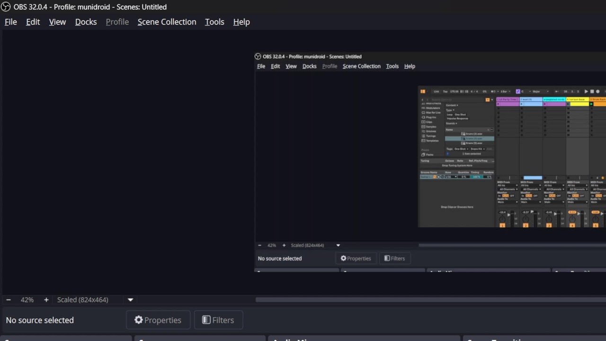
Task: Click the OBS logo icon in main title bar
Action: (6, 7)
